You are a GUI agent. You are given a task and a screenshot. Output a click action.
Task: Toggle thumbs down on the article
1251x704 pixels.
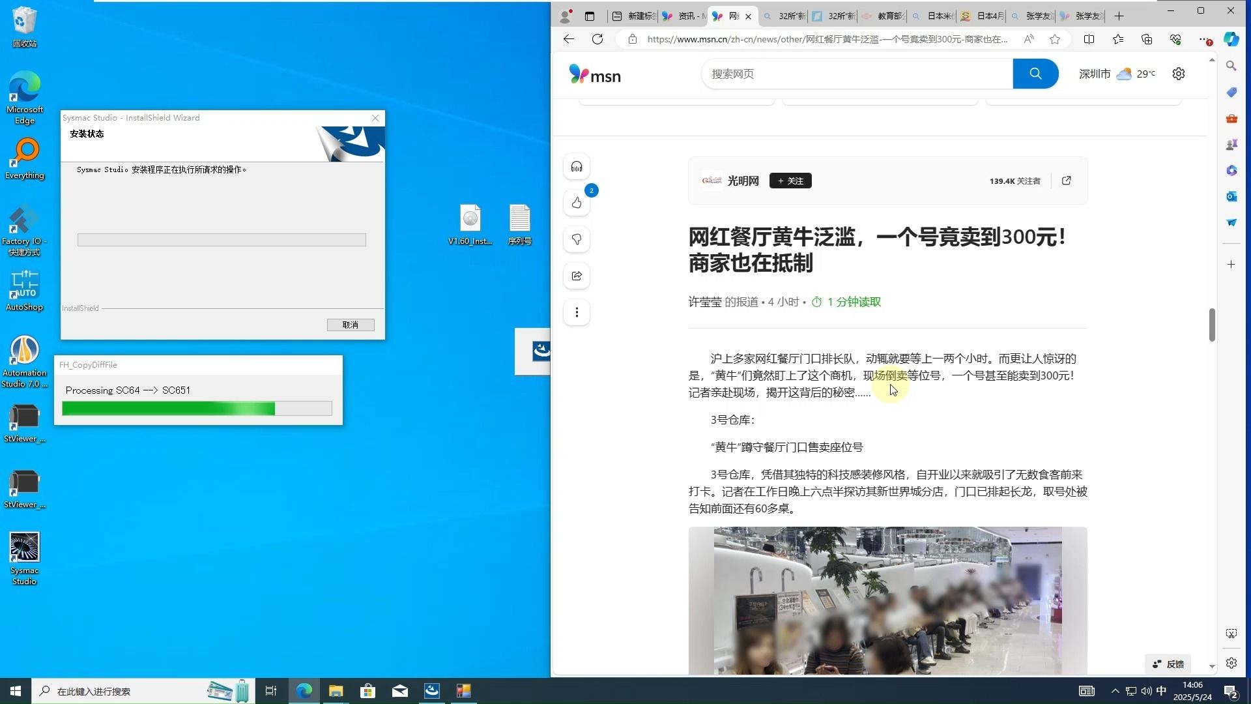click(x=577, y=239)
